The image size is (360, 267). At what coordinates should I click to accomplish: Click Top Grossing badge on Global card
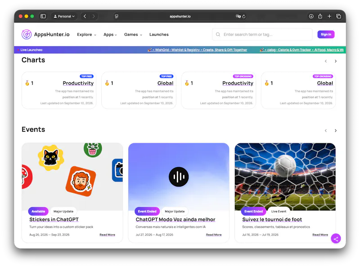(323, 76)
